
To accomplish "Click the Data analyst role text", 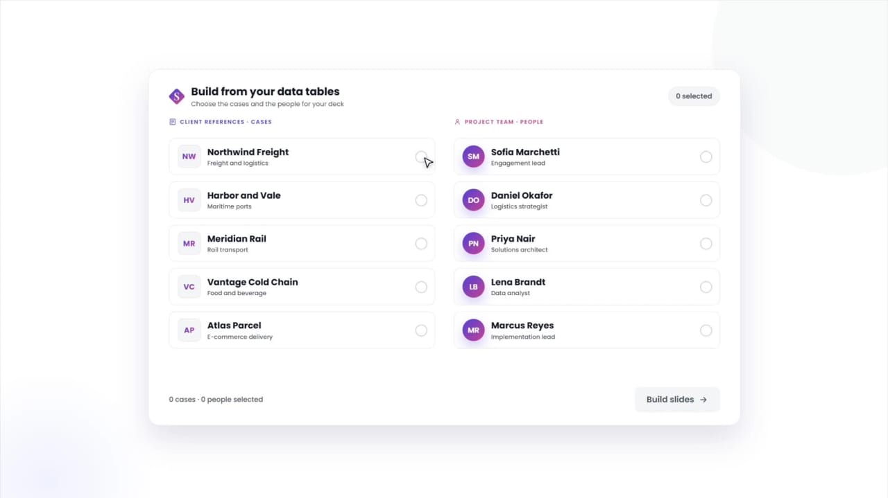I will point(511,294).
